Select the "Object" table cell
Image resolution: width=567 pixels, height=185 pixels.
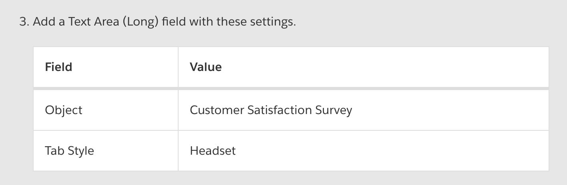pyautogui.click(x=64, y=110)
